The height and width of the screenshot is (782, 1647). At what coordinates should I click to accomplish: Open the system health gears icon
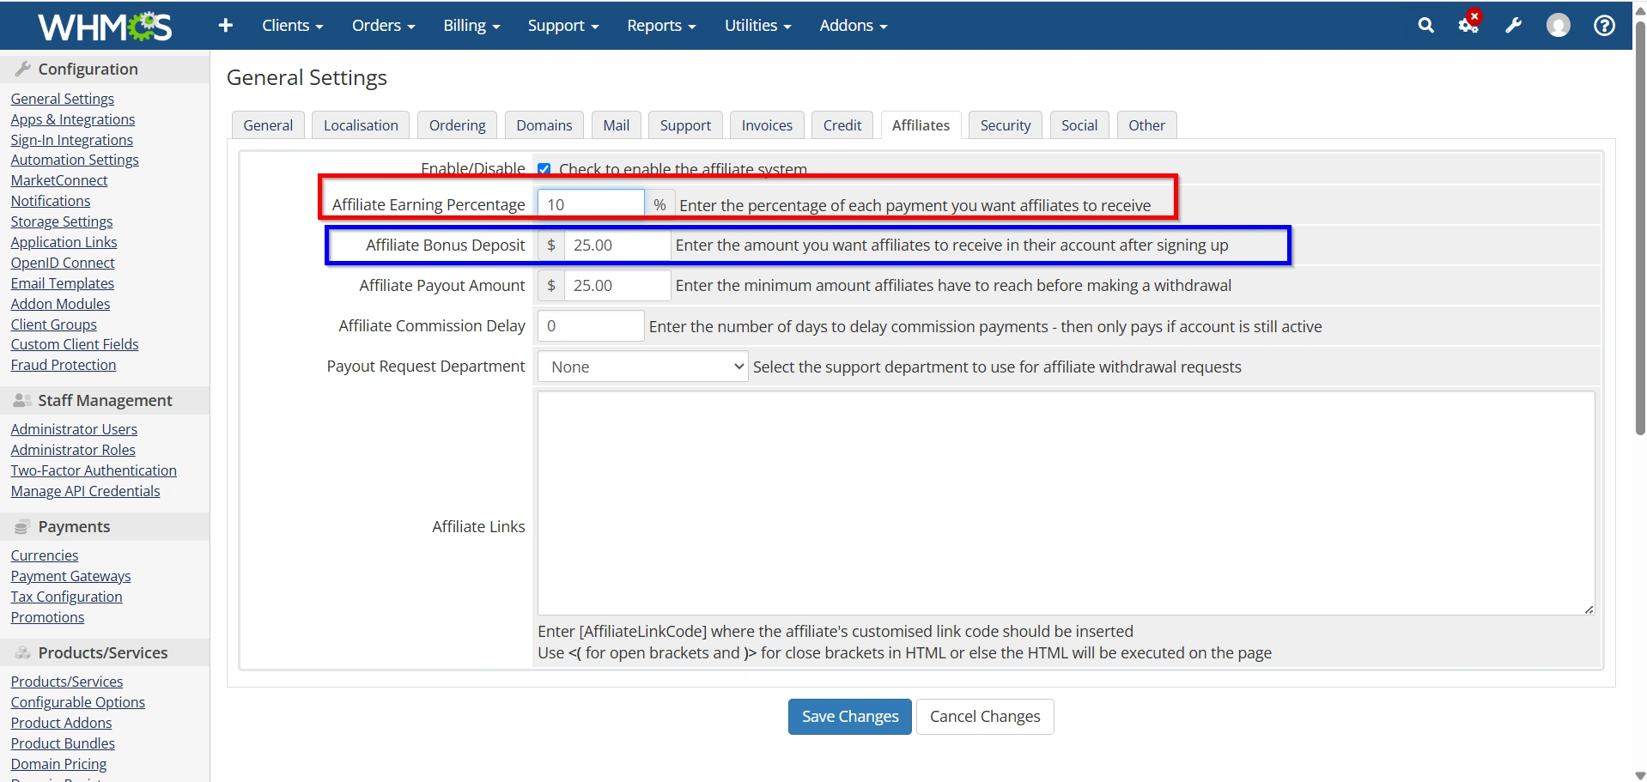[x=1469, y=24]
